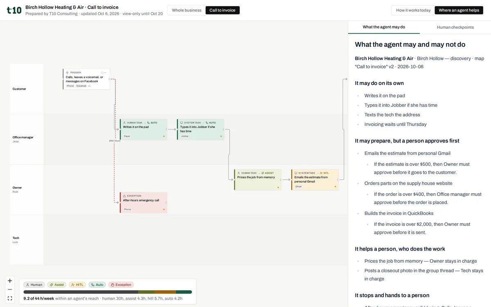Screen dimensions: 491x307
Task: Click the yellow status dot on 'Writes it on the pad' card
Action: pos(164,136)
